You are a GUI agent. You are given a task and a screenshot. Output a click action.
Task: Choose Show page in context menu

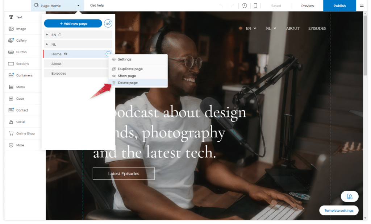[x=127, y=76]
